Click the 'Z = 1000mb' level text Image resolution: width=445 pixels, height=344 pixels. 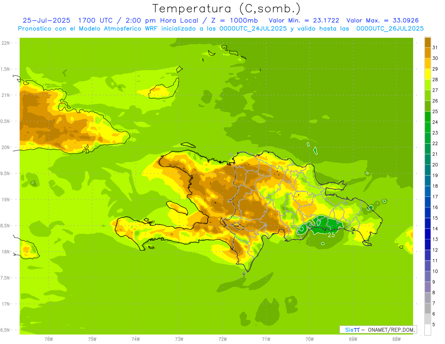(234, 20)
